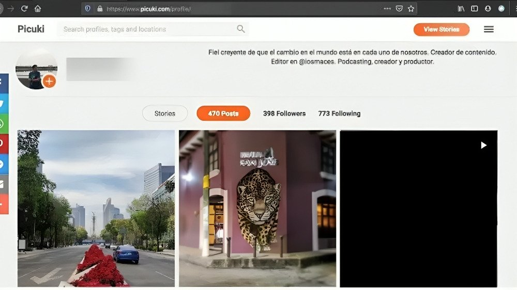517x290 pixels.
Task: Share profile via Messenger sidebar button
Action: (4, 164)
